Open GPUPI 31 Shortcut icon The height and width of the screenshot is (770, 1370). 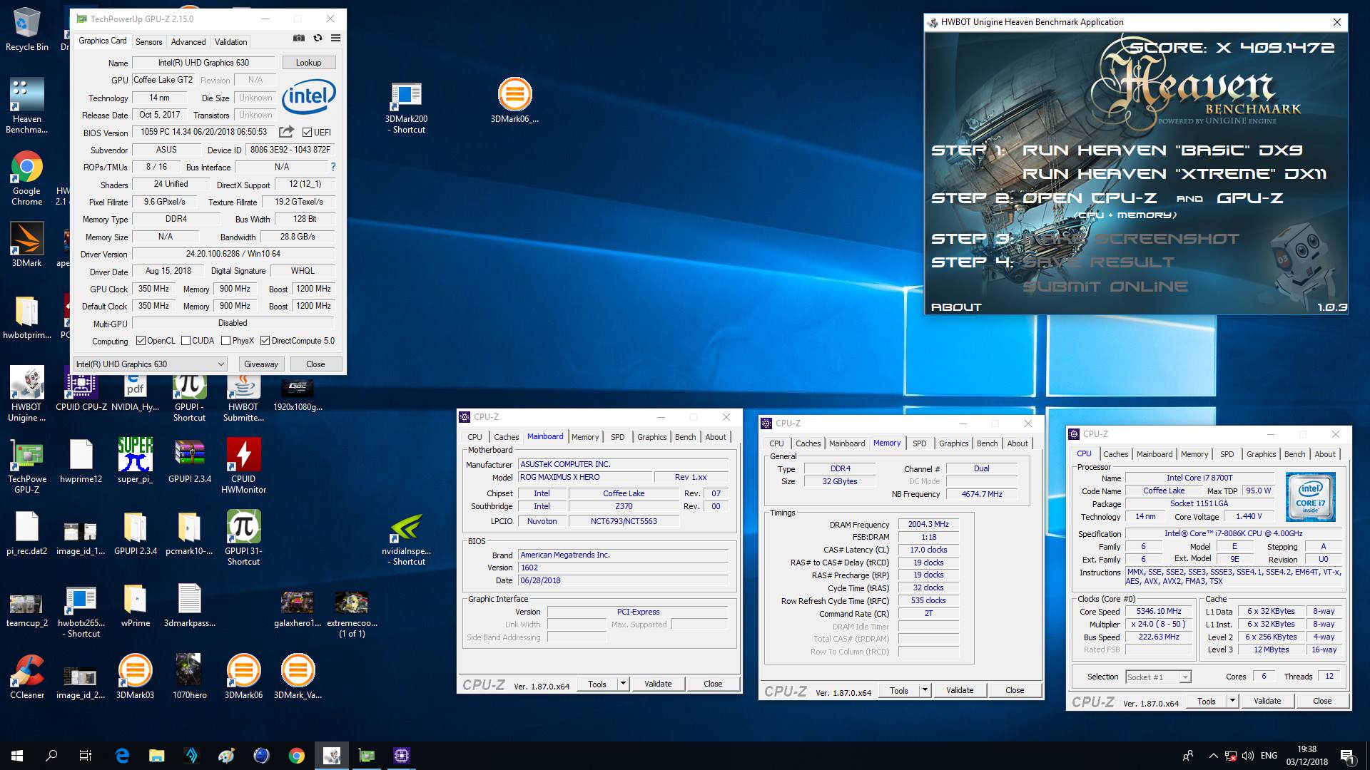pos(243,539)
